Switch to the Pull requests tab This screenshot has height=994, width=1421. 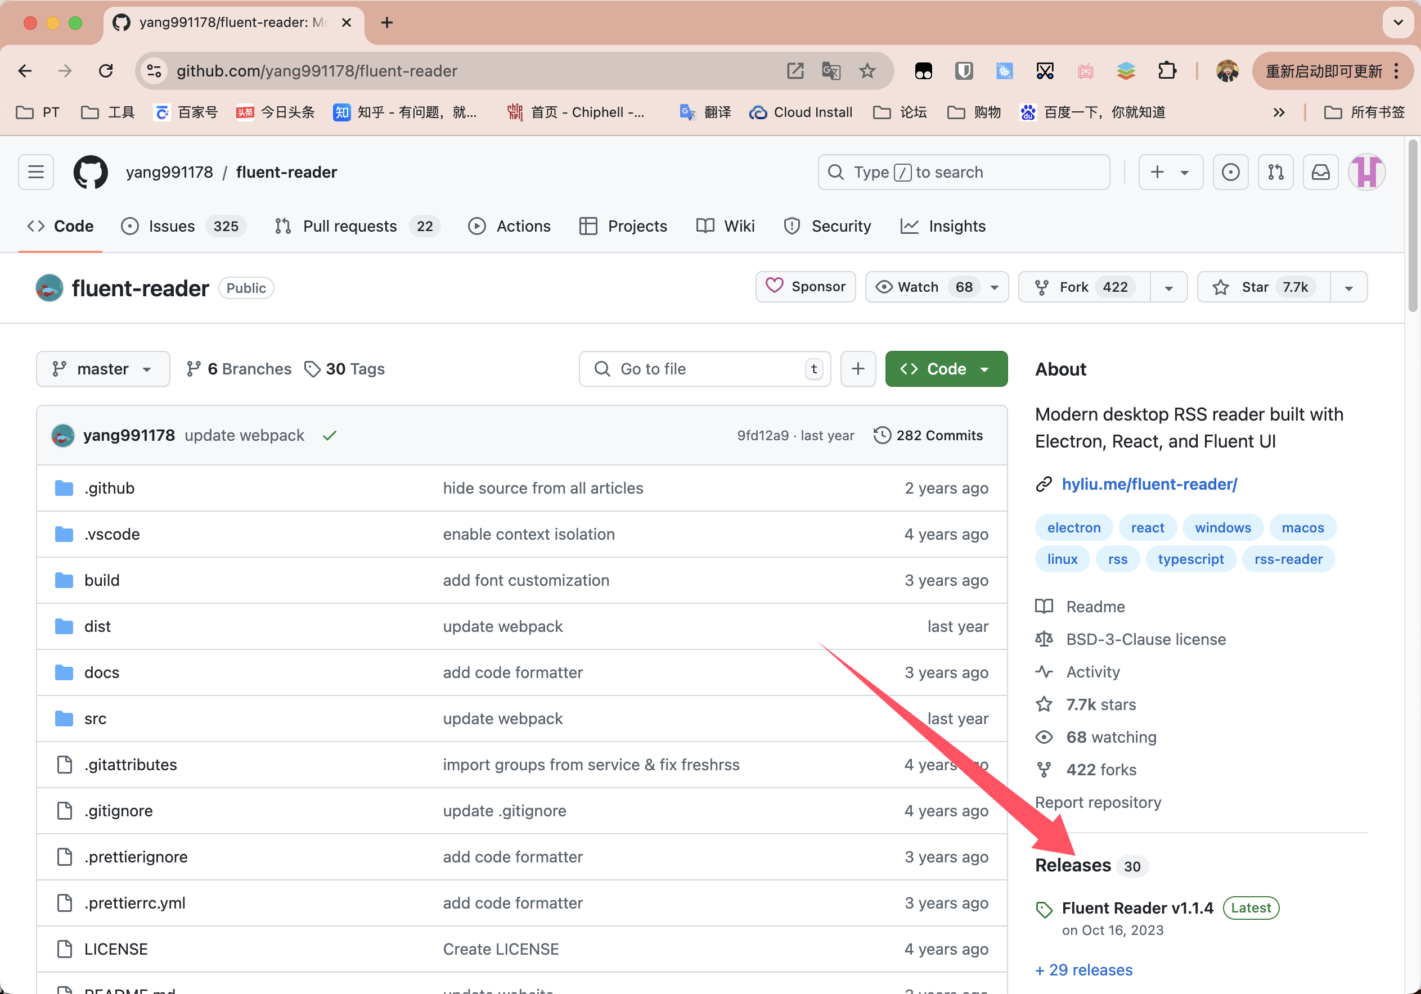(x=357, y=227)
